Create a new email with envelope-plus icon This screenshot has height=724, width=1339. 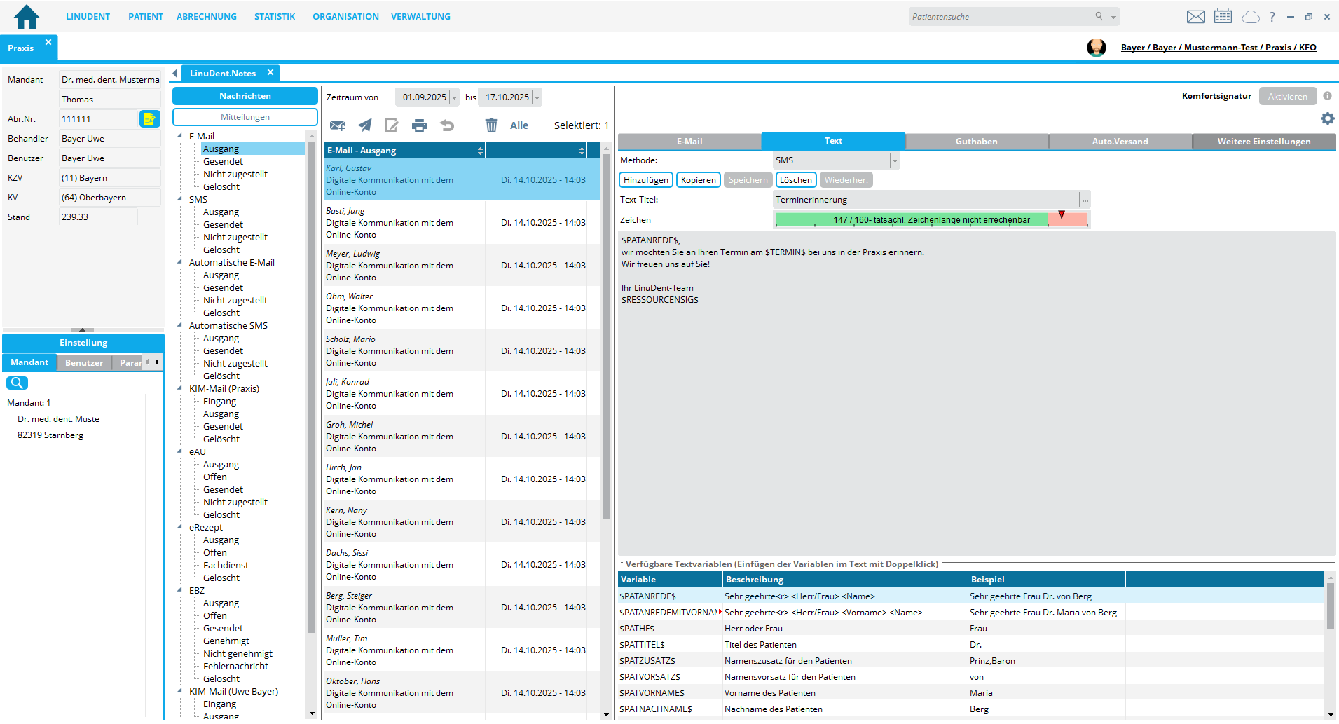[x=337, y=125]
